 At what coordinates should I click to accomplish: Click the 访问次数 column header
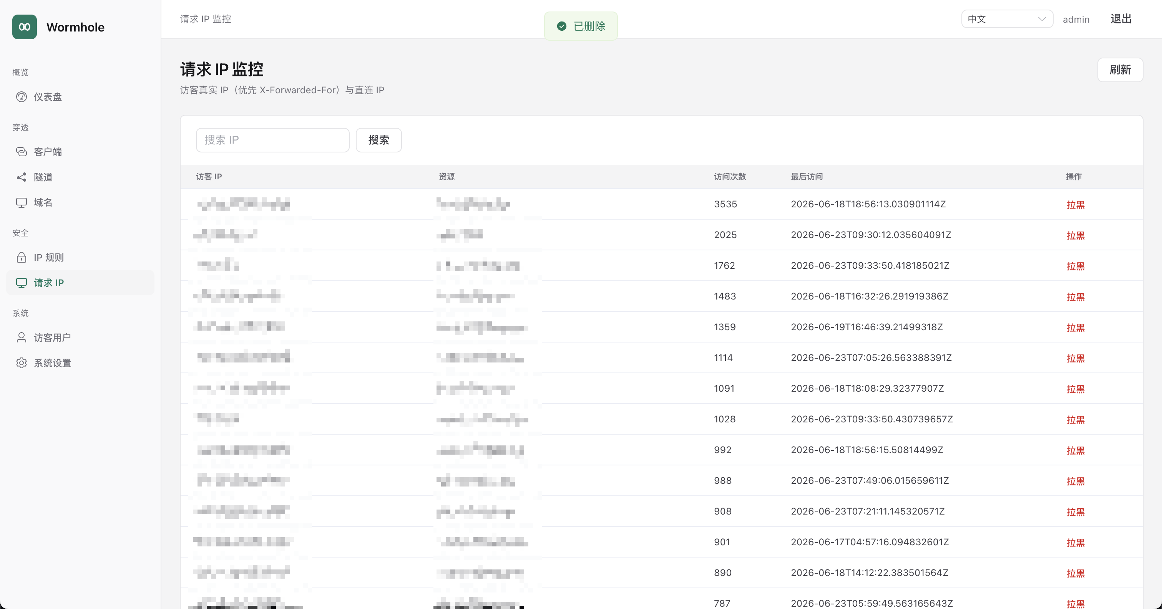(730, 177)
